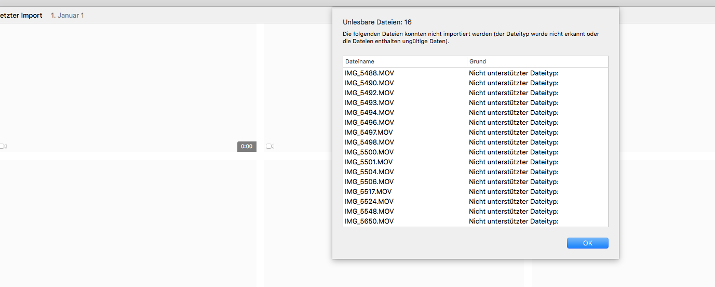This screenshot has width=715, height=287.
Task: Click the 'Unlesbare Dateien: 16' dialog title
Action: (x=377, y=22)
